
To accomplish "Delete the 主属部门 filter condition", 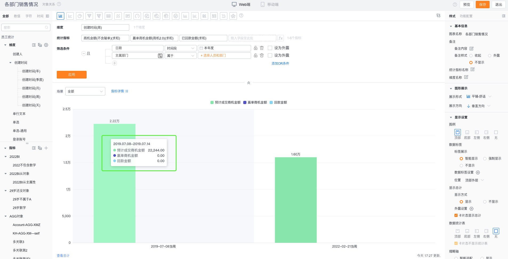I will (x=262, y=55).
